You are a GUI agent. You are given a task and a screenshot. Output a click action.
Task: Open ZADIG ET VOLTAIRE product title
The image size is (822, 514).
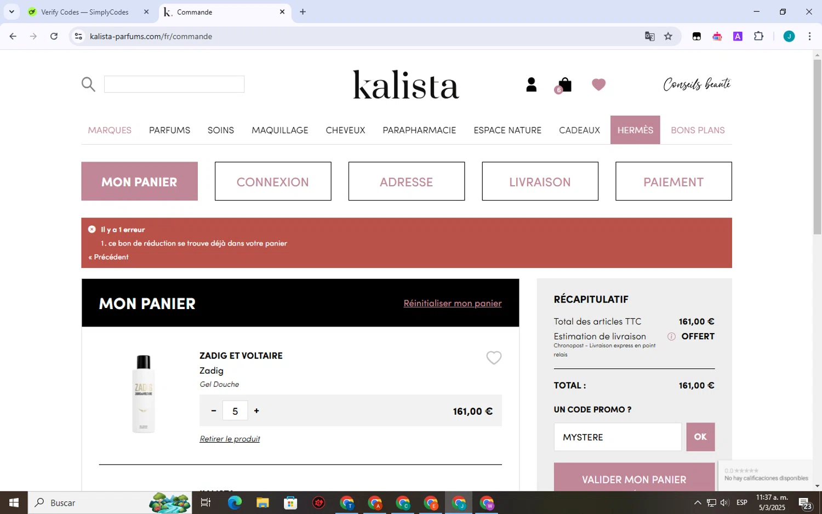coord(241,356)
